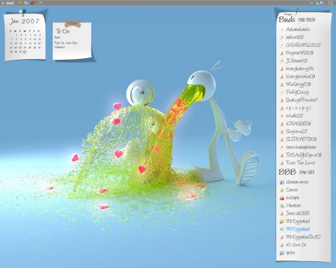This screenshot has width=336, height=268.
Task: Select the 'Bank' to-do item
Action: pos(57,37)
